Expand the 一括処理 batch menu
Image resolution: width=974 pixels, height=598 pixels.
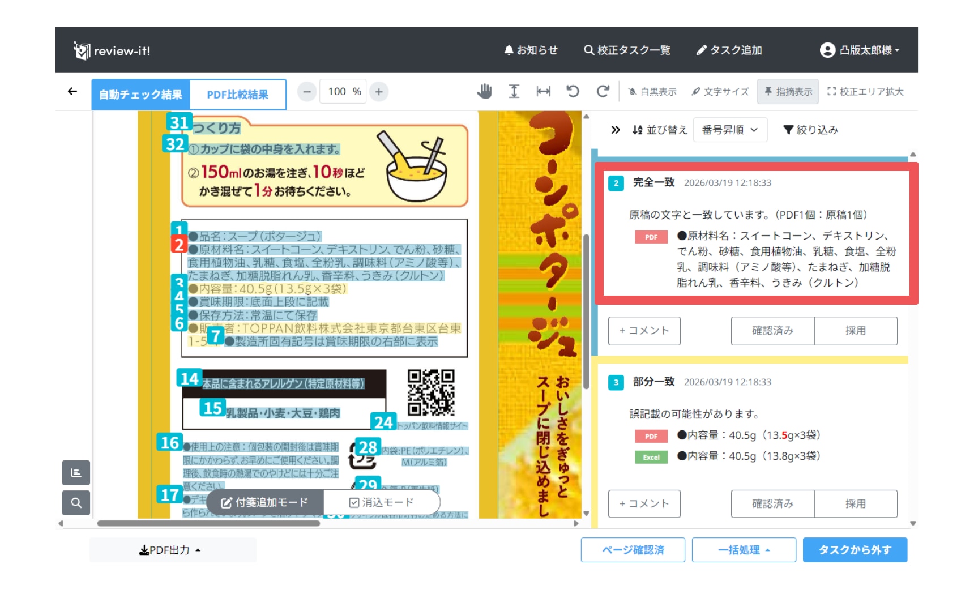tap(744, 550)
